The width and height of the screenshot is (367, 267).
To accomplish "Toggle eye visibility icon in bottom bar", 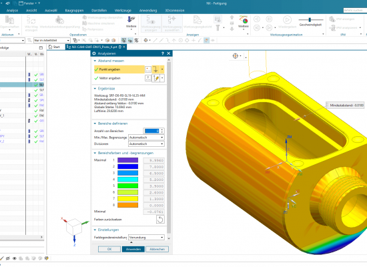I will pyautogui.click(x=15, y=258).
